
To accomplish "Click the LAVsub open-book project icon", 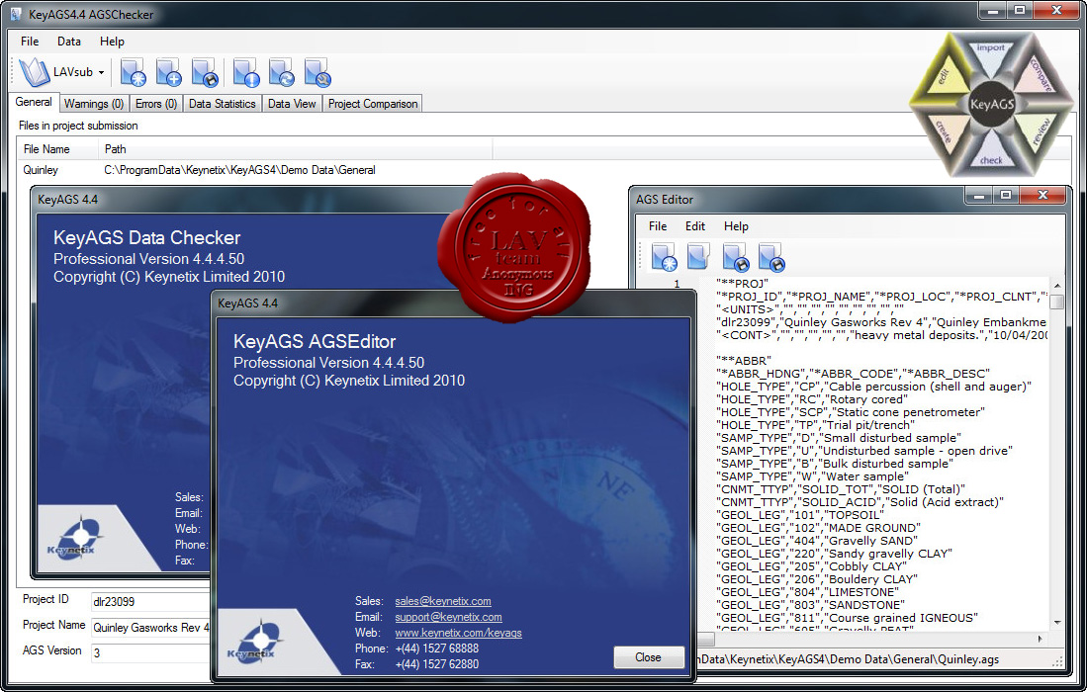I will pos(34,72).
